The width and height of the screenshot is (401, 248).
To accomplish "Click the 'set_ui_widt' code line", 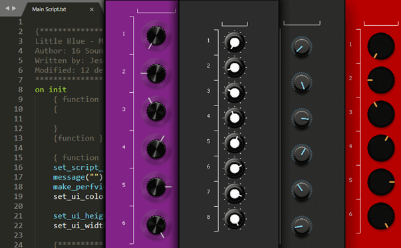I will point(78,225).
